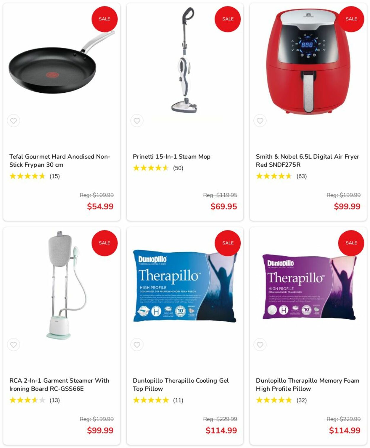Click SALE badge on Tefal Frypan card
The image size is (370, 448).
[104, 19]
